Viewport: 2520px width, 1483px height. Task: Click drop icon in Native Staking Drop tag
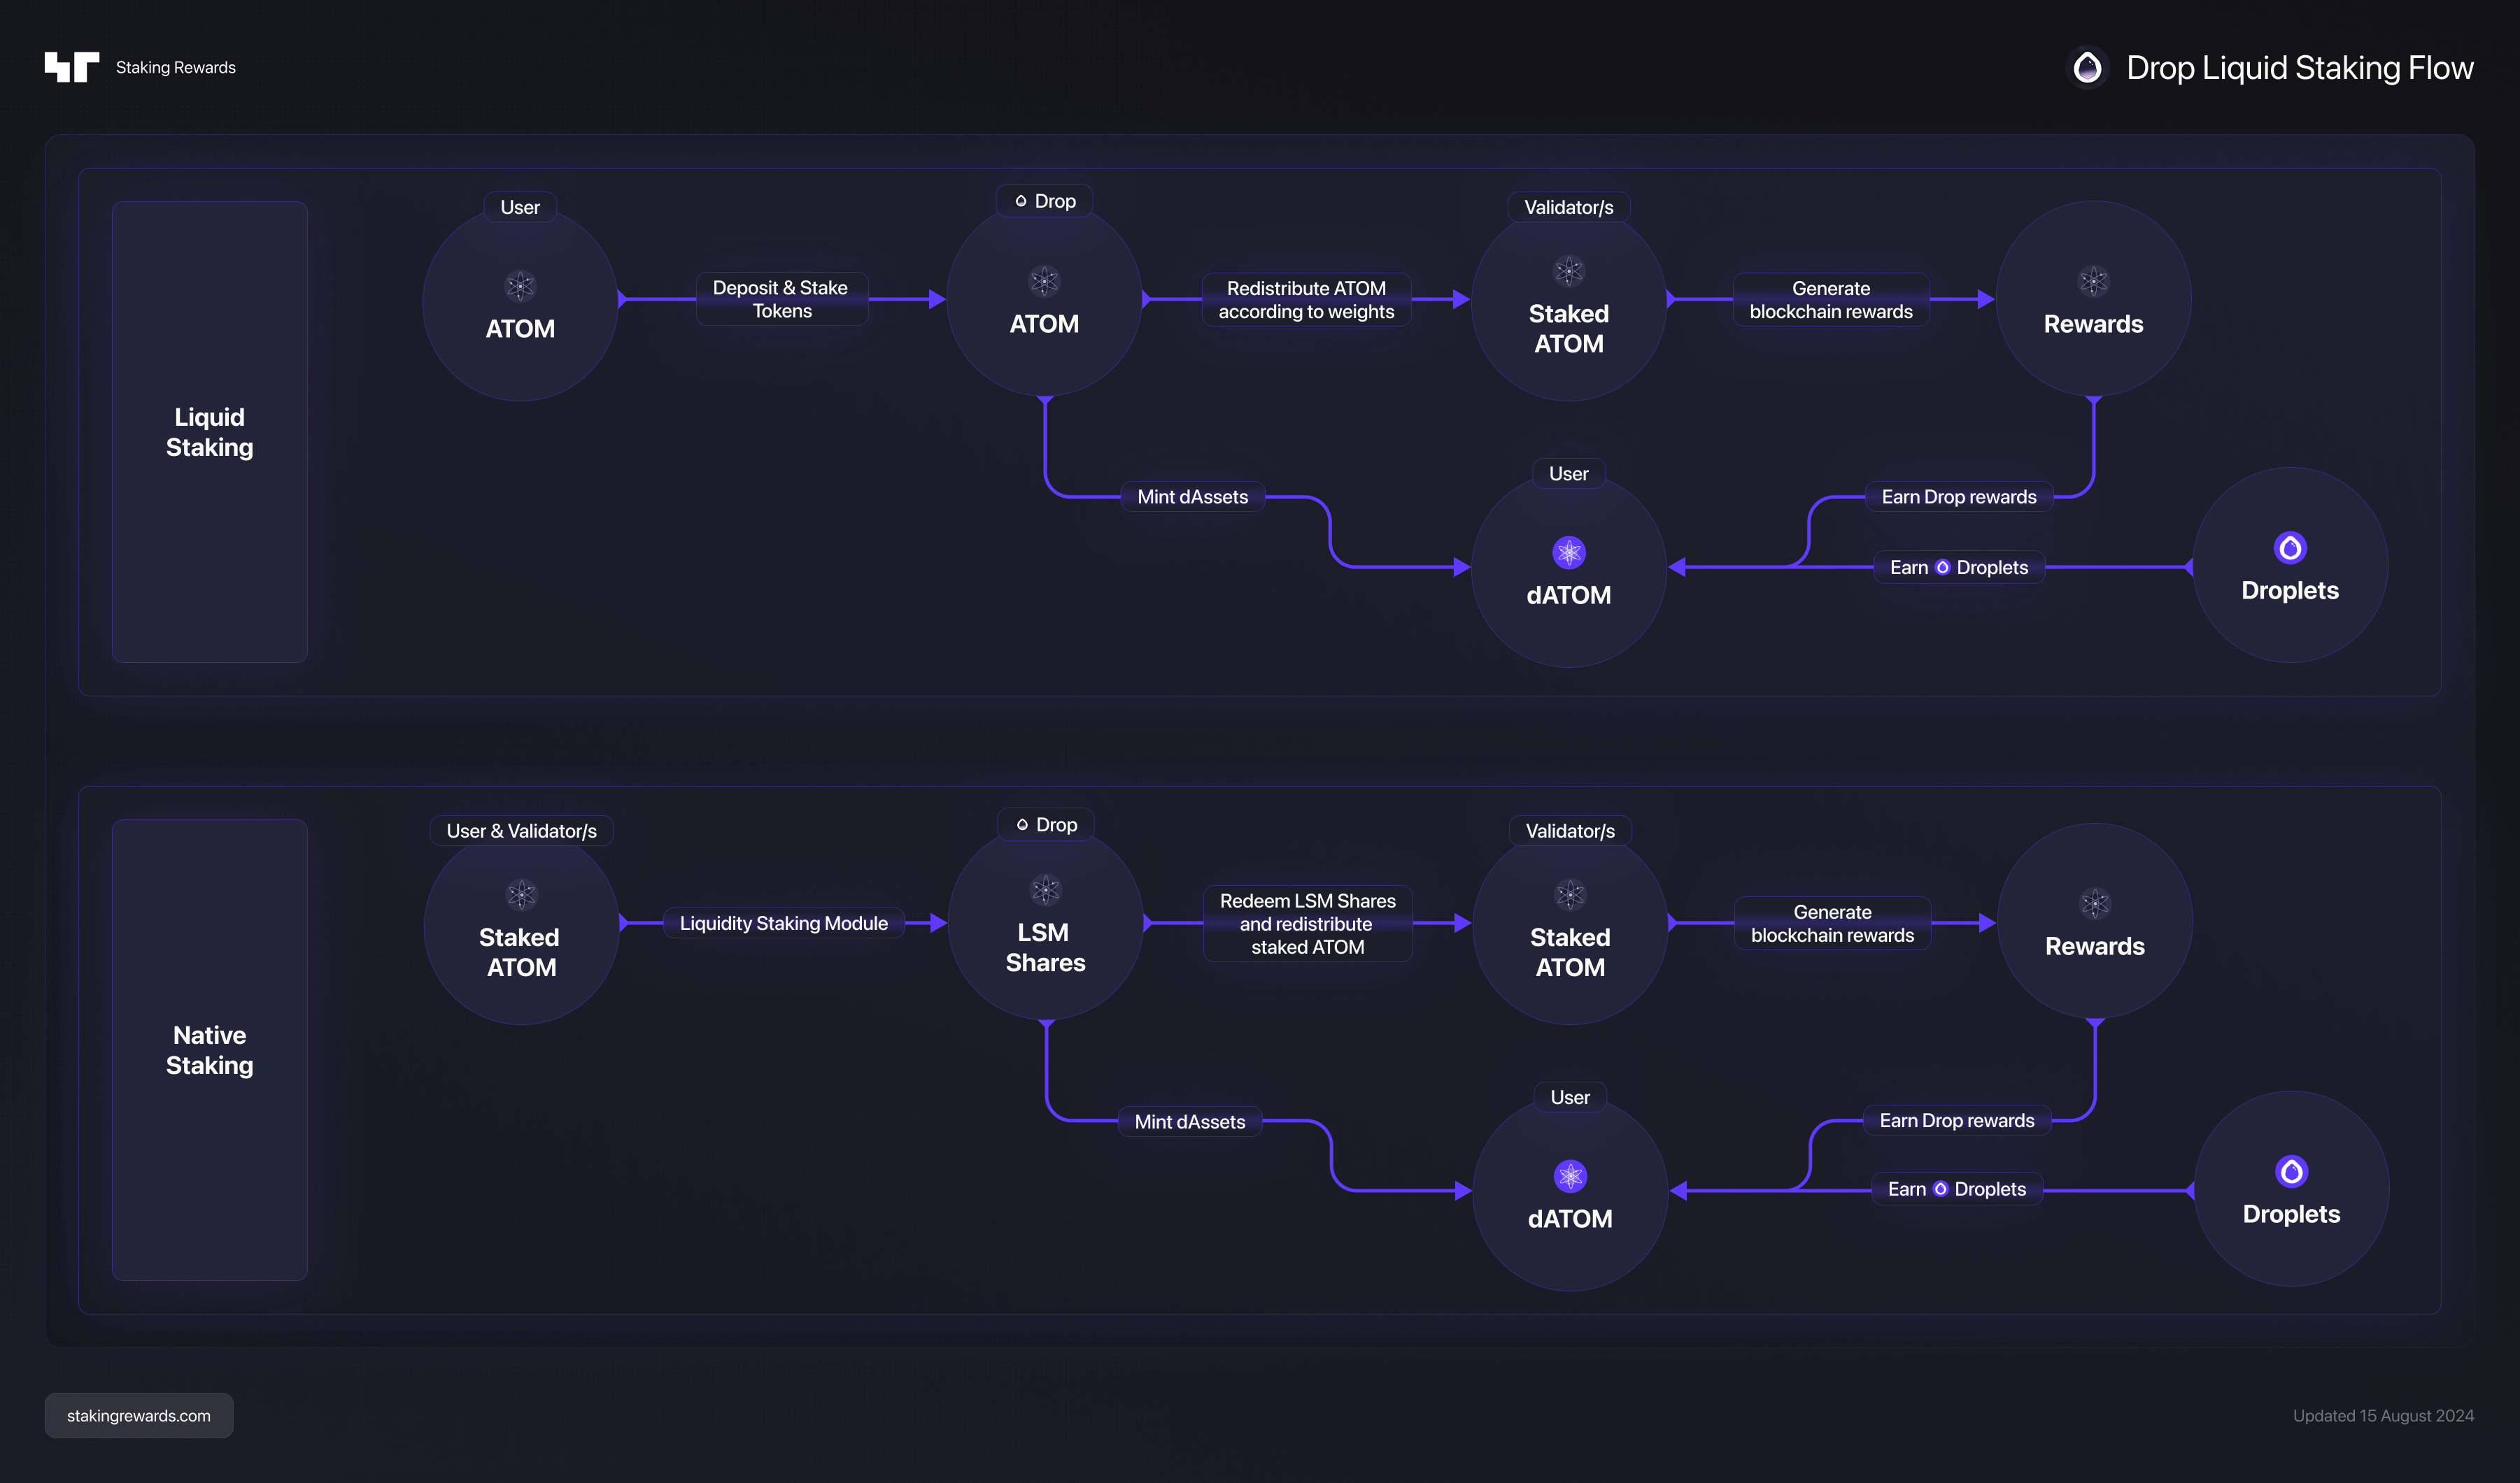[1022, 824]
